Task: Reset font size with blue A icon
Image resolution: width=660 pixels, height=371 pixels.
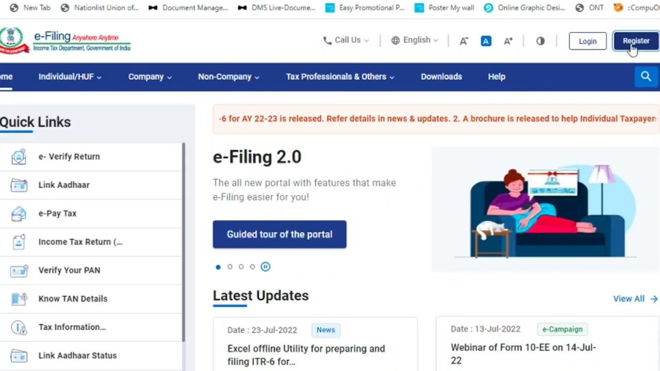Action: pos(486,41)
